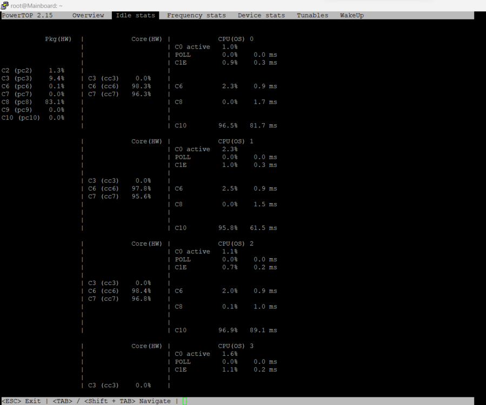
Task: Click the C8 0.0% 1.5 ms row
Action: coord(226,204)
